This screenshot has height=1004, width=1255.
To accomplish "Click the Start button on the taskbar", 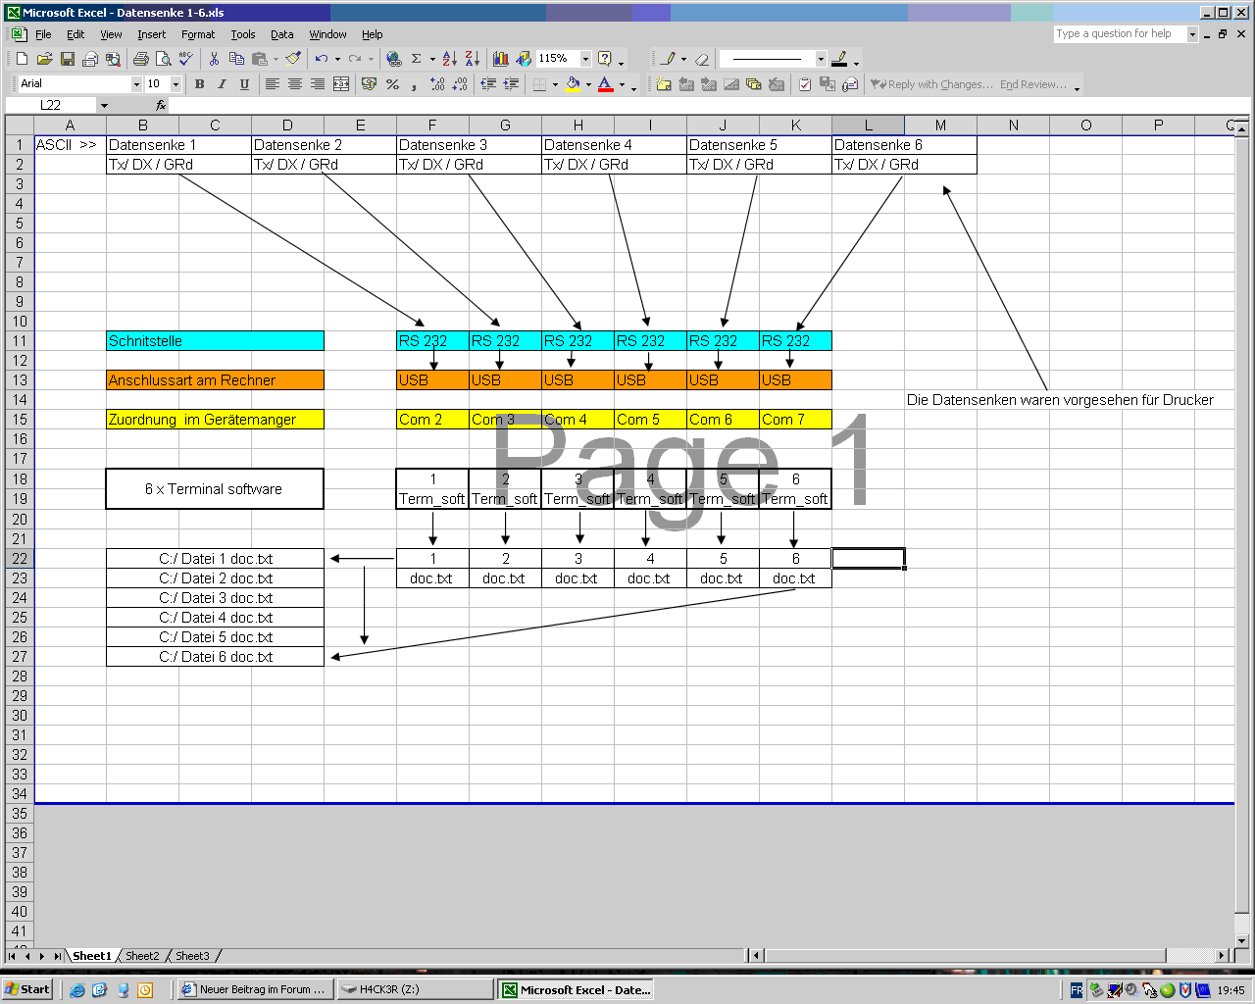I will (27, 989).
